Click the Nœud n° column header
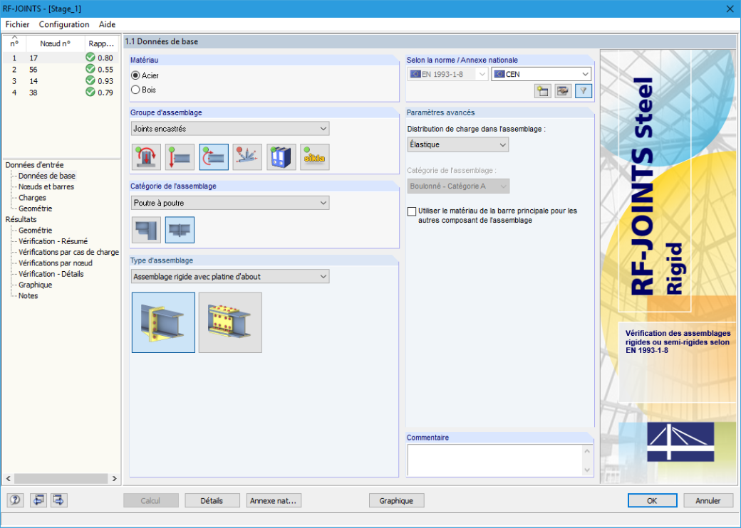Screen dimensions: 741x528 56,43
